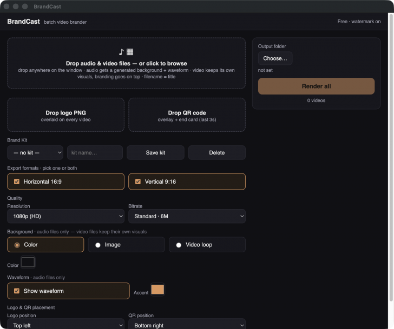Viewport: 394px width, 329px height.
Task: Open the Brand Kit 'no kit' dropdown
Action: point(35,152)
